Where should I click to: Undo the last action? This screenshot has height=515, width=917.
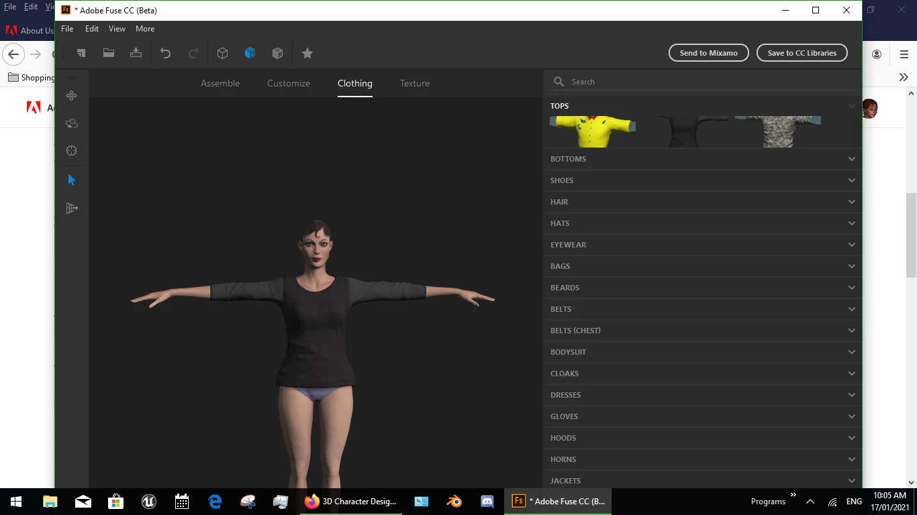coord(165,53)
